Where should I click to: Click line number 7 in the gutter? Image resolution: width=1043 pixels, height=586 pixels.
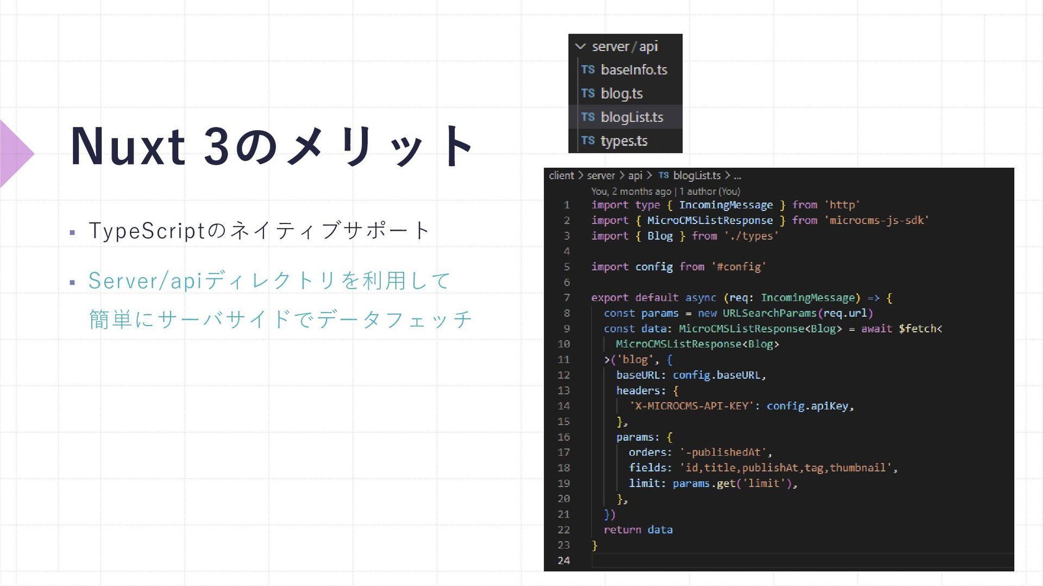(x=567, y=298)
